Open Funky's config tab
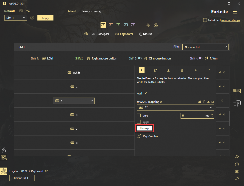Viewport: 244px width, 186px height. click(91, 11)
